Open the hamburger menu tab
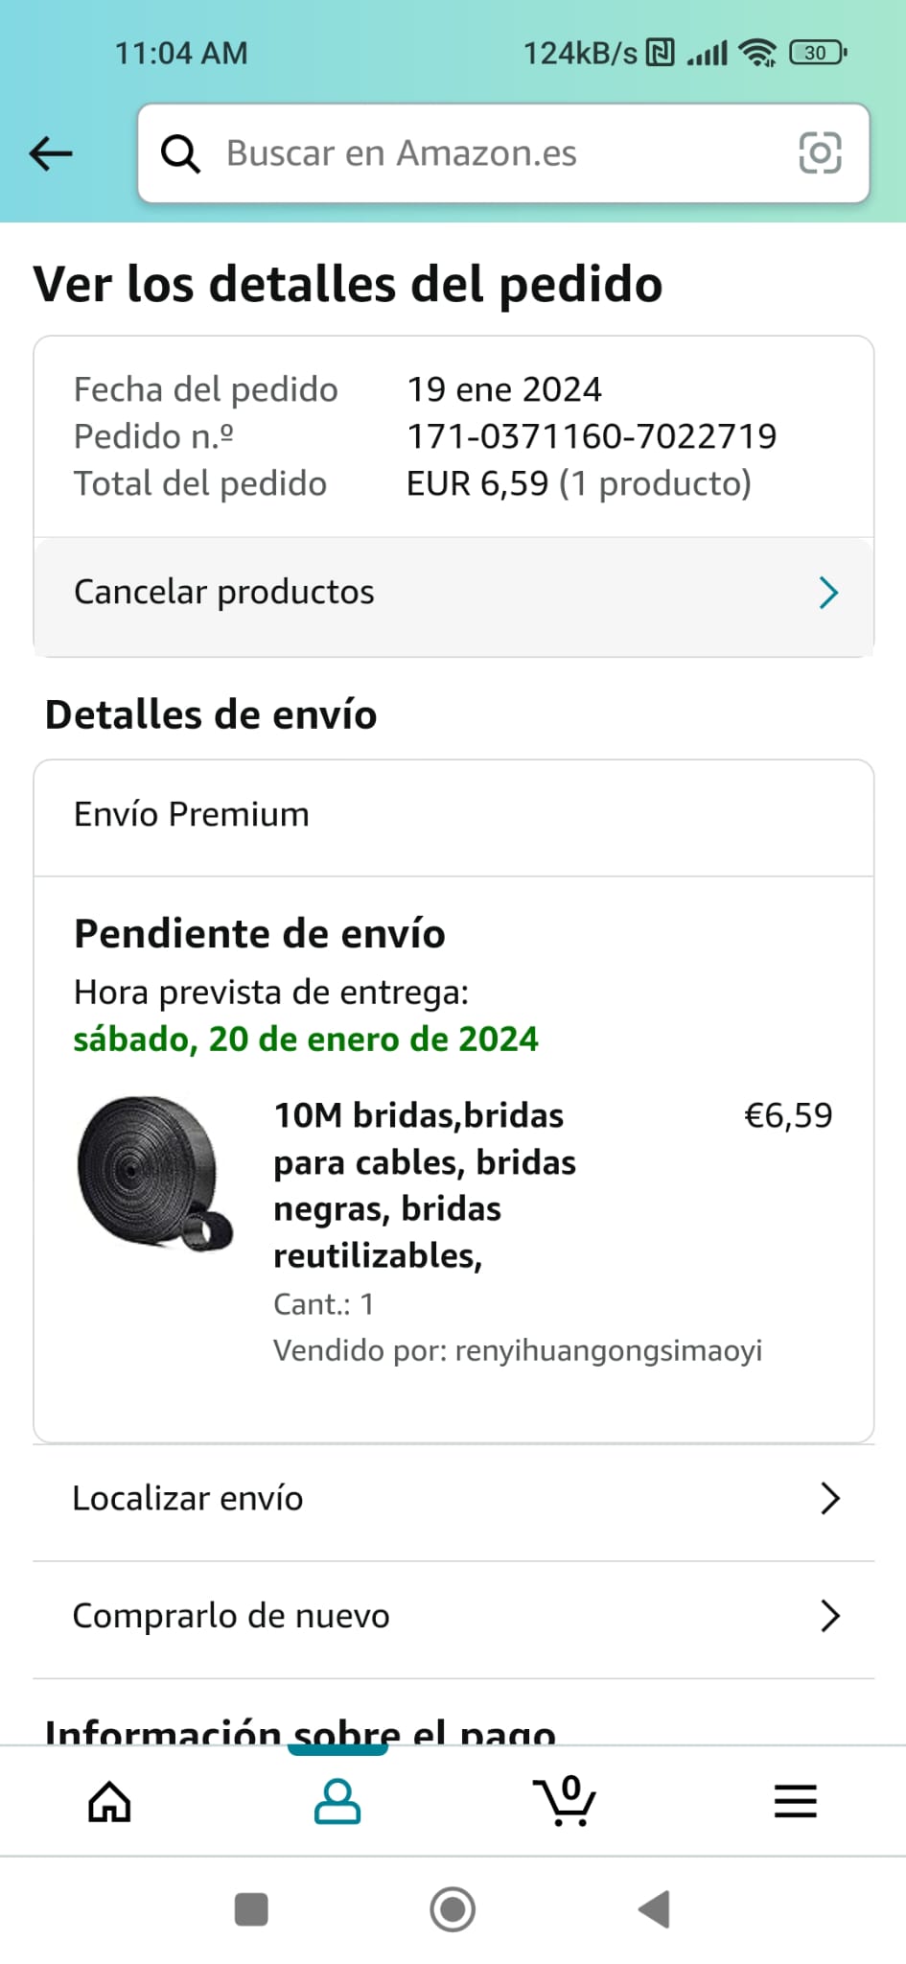This screenshot has height=1964, width=906. point(795,1801)
